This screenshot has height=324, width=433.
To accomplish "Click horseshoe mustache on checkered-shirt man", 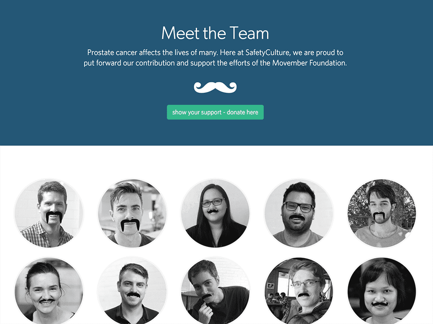I will click(54, 217).
